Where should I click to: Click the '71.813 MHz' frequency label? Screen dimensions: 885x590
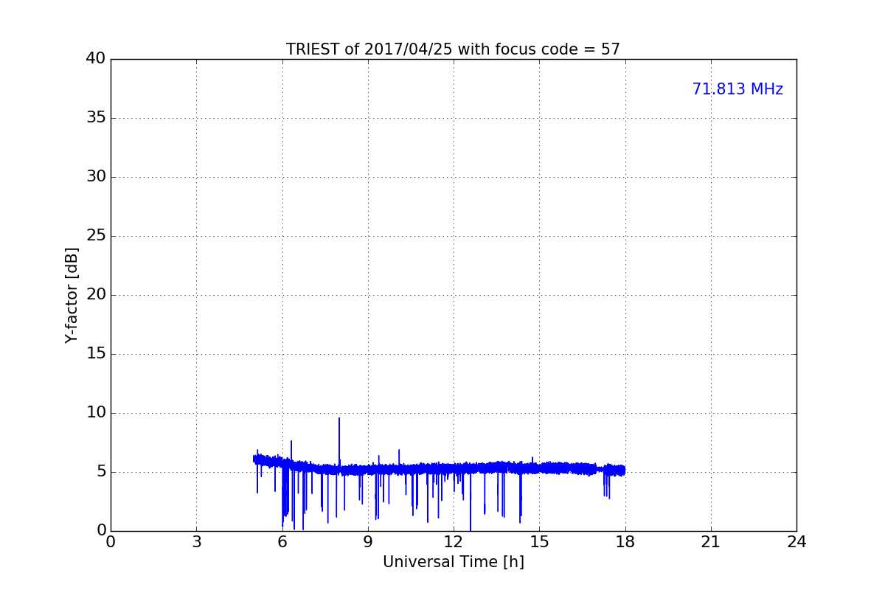point(737,89)
